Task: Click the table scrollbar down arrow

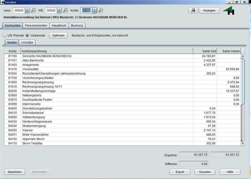Action: (x=243, y=143)
